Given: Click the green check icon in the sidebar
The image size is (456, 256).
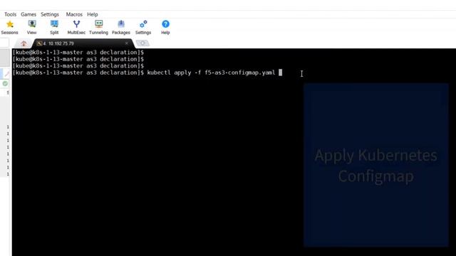Looking at the screenshot, I should point(5,84).
